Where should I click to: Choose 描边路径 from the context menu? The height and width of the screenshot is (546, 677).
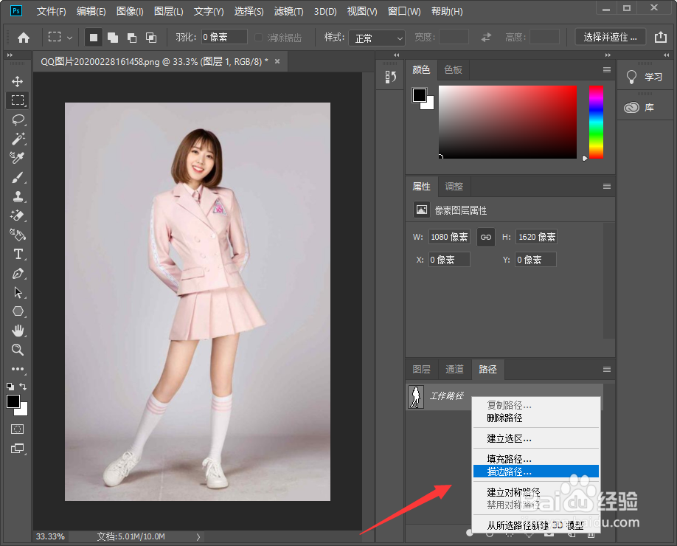[509, 471]
